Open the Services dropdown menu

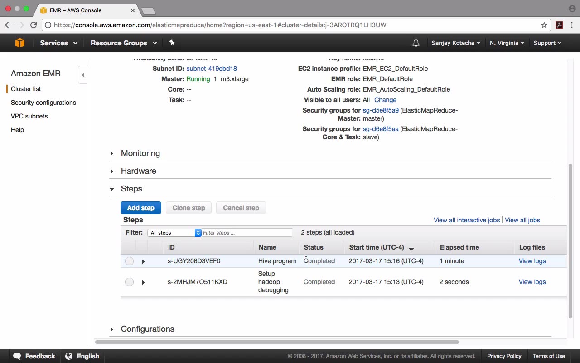[x=58, y=43]
